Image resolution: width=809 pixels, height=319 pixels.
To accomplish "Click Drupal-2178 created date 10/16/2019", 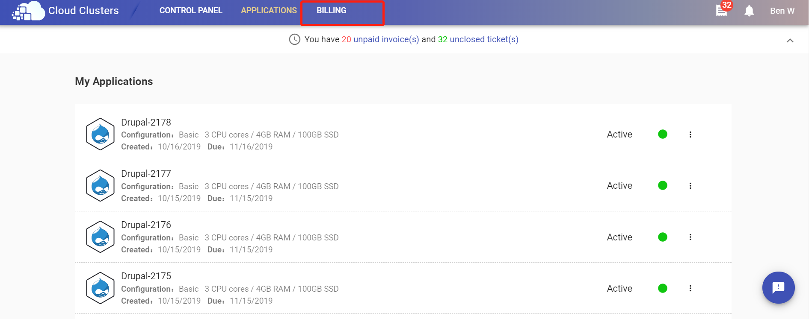I will 179,146.
